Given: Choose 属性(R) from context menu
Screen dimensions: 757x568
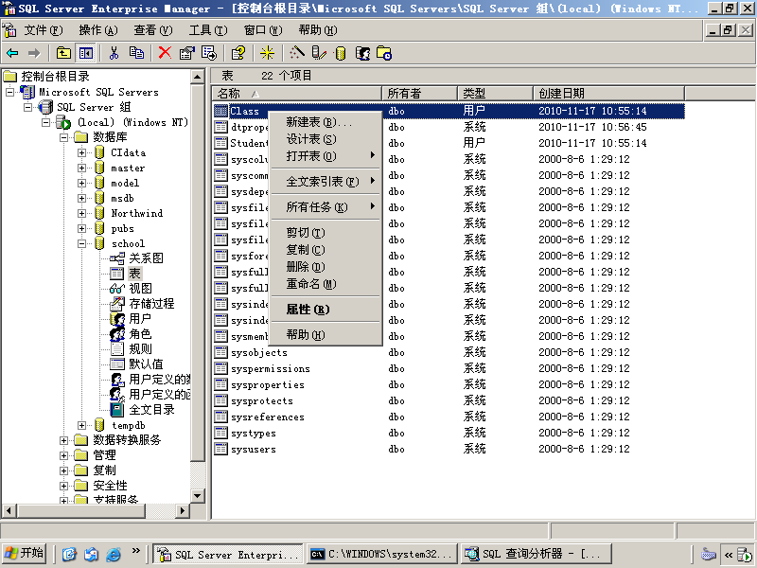Looking at the screenshot, I should [326, 310].
